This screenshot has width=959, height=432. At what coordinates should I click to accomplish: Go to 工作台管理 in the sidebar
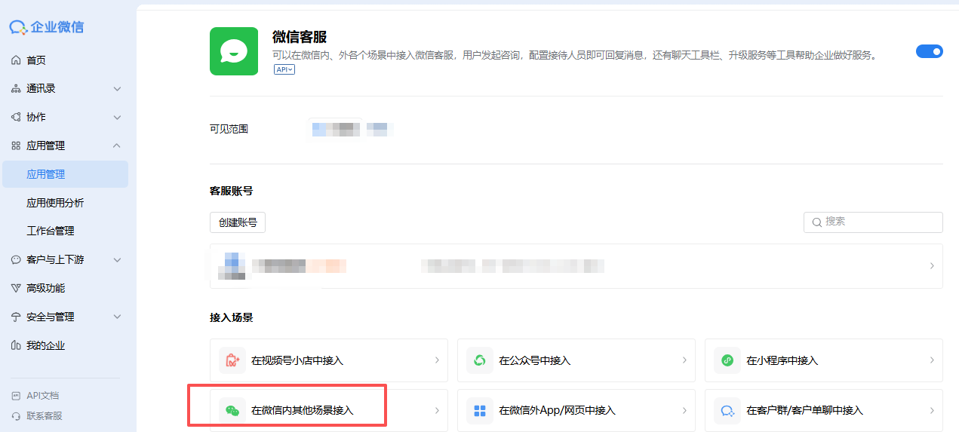pos(51,231)
